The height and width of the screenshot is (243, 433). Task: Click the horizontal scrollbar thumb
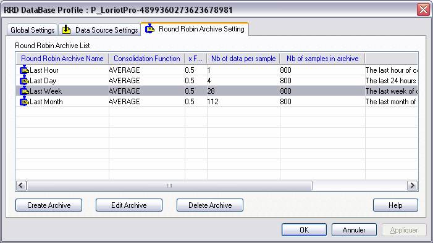pos(169,186)
